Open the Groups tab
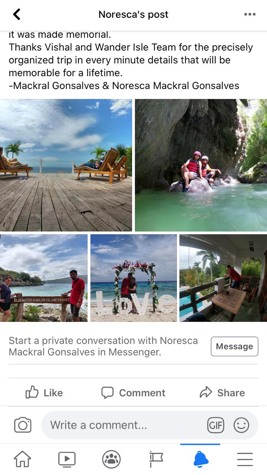 (x=111, y=459)
